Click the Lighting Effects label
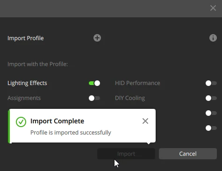This screenshot has height=171, width=222. pos(27,83)
